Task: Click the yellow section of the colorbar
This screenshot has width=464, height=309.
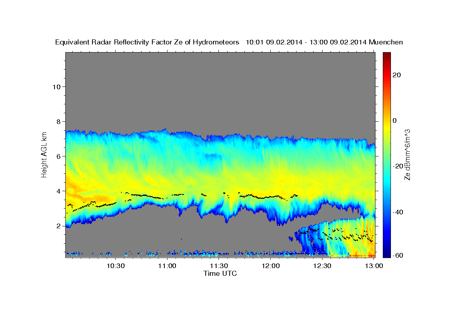Action: 386,127
